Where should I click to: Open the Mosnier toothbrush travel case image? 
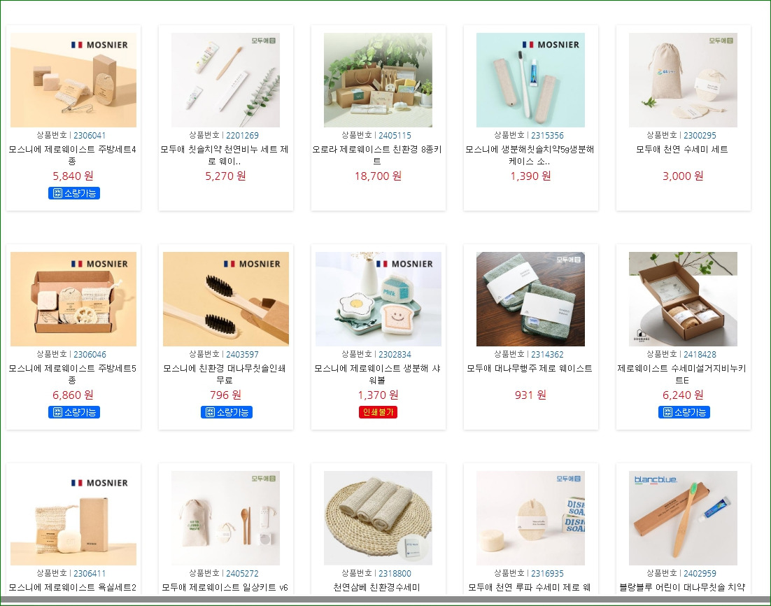click(530, 80)
